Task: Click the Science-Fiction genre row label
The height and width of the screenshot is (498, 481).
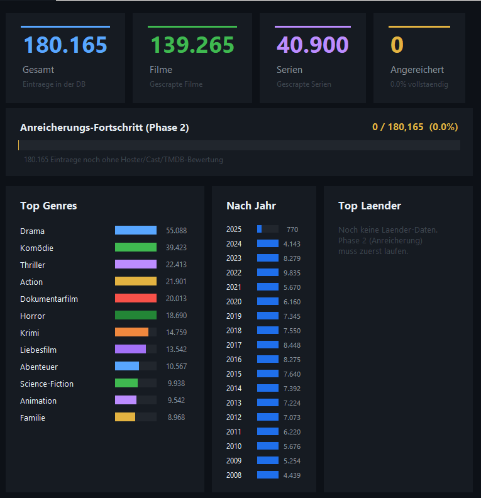Action: [47, 384]
